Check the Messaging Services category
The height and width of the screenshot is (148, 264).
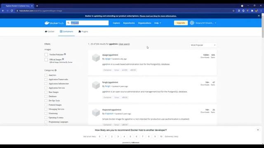tap(46, 109)
